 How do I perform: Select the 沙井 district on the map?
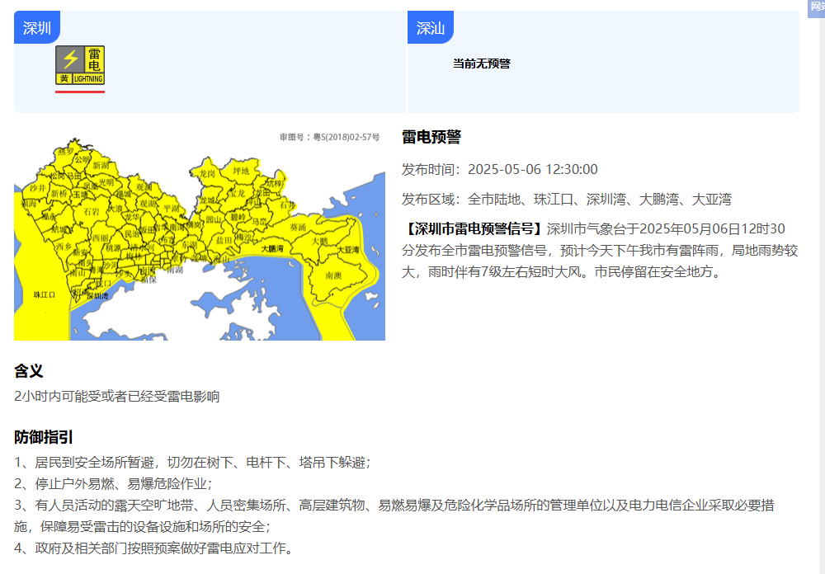pyautogui.click(x=37, y=188)
